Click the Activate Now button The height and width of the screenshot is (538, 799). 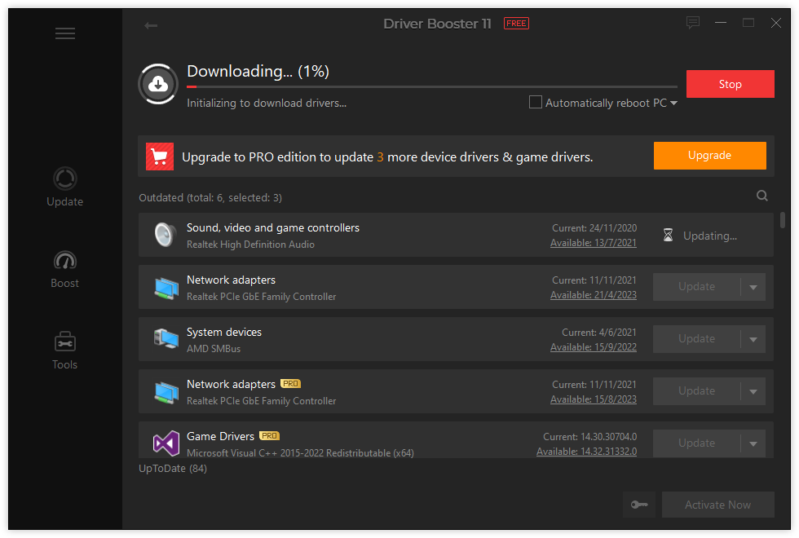click(x=718, y=505)
